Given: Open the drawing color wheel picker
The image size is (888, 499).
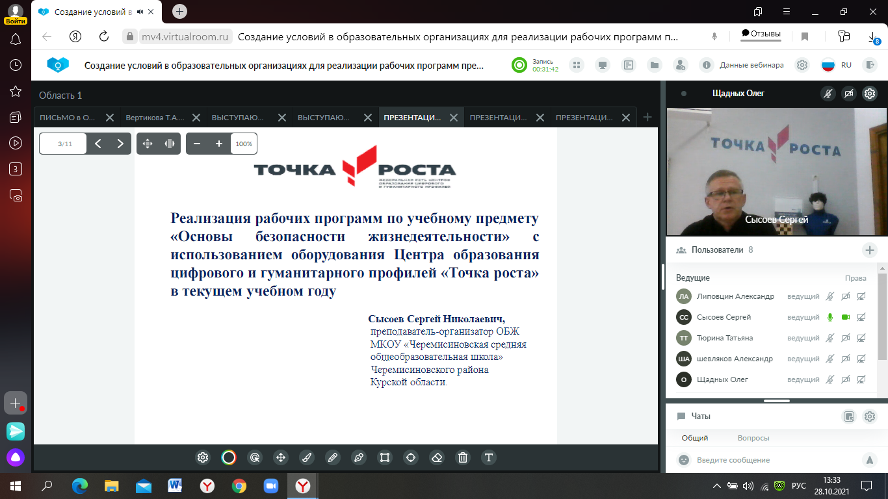Looking at the screenshot, I should pyautogui.click(x=229, y=457).
